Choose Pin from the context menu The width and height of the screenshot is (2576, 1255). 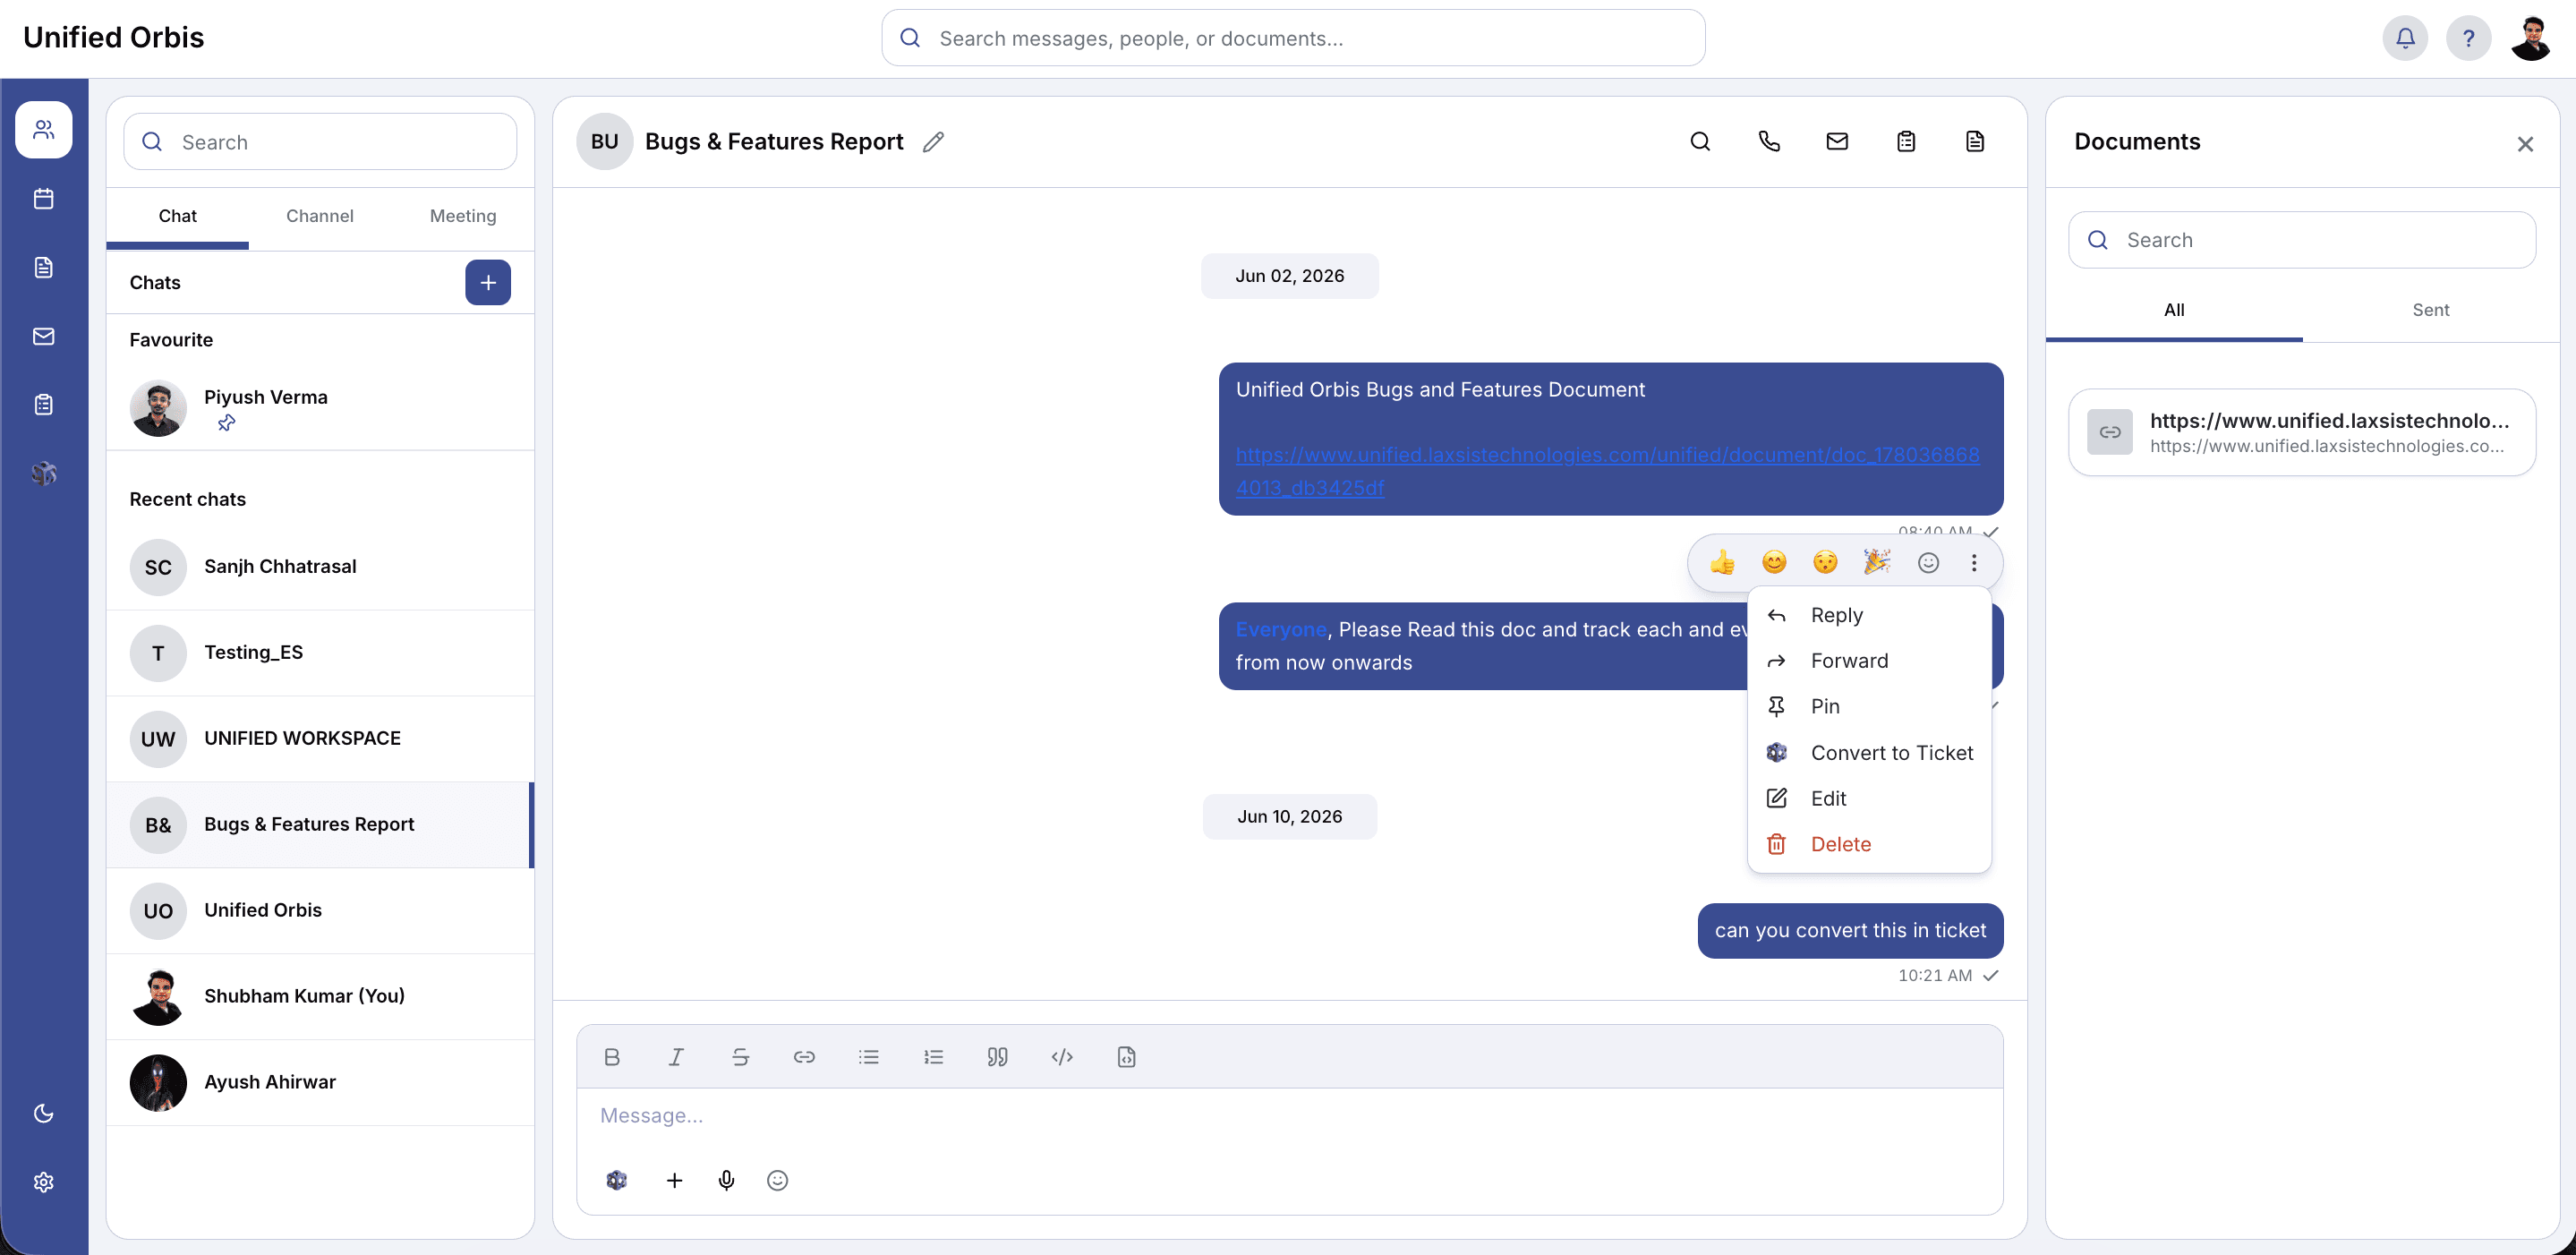[1869, 706]
